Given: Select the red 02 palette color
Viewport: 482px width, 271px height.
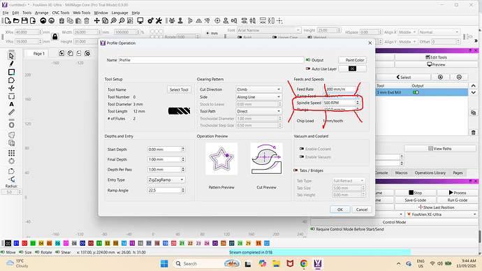Looking at the screenshot, I should [24, 243].
